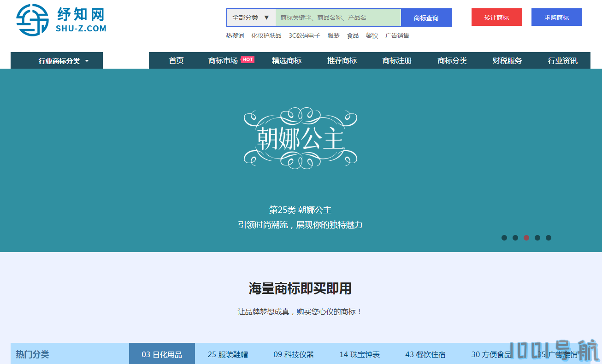Click the 海量商标即买即用 heading
The image size is (602, 364).
(301, 289)
